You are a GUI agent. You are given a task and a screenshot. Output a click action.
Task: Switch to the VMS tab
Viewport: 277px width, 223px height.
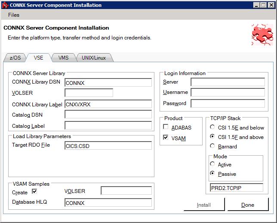click(63, 58)
